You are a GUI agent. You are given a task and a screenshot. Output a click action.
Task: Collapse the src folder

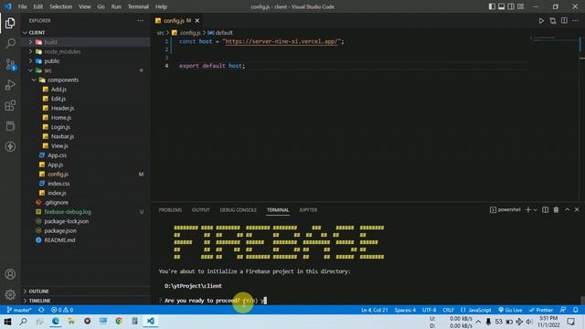point(86,70)
